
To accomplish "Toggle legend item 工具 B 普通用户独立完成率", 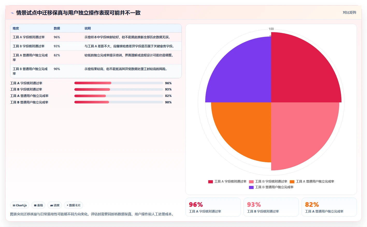I will click(271, 187).
